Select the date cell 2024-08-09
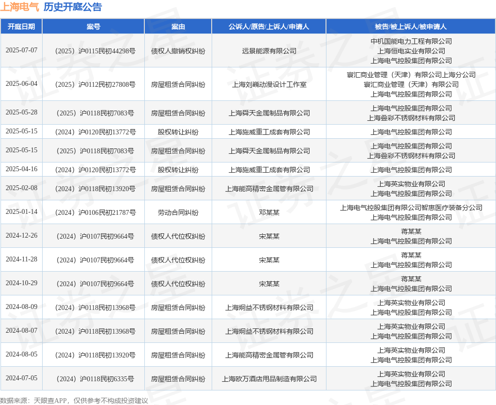 tap(21, 307)
